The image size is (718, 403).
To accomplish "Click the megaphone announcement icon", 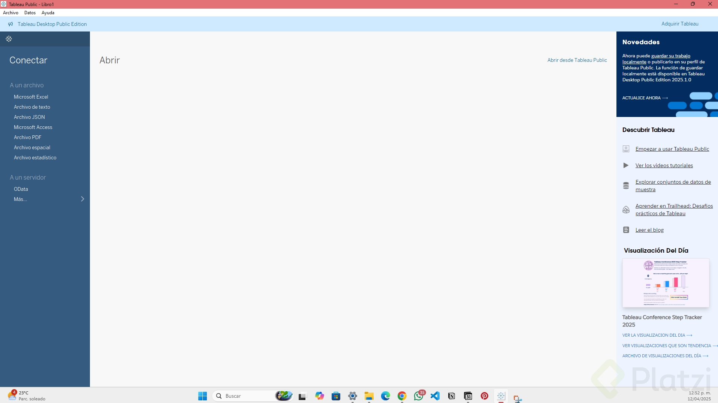I will tap(10, 24).
